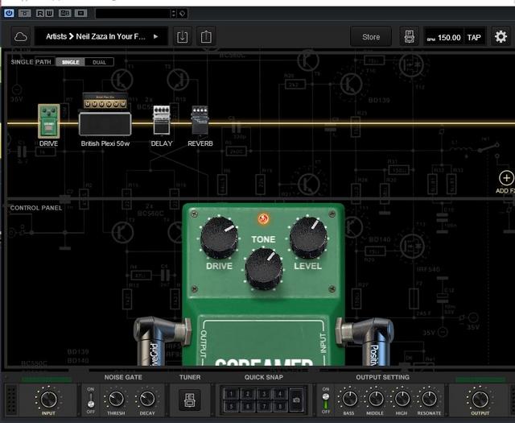Select Quick Snap slot 2
515x423 pixels.
point(248,394)
